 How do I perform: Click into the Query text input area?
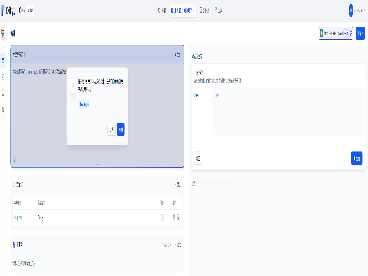[x=287, y=112]
